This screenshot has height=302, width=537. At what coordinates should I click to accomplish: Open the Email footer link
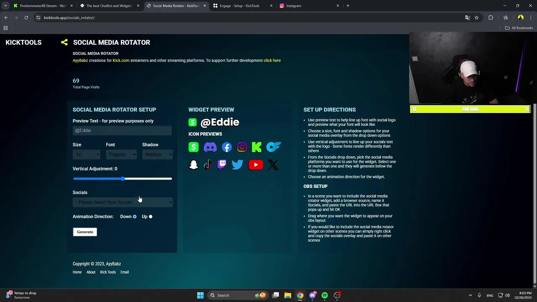(125, 272)
